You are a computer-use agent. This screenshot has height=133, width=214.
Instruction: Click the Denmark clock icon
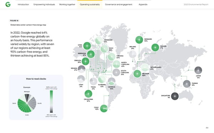(139, 40)
